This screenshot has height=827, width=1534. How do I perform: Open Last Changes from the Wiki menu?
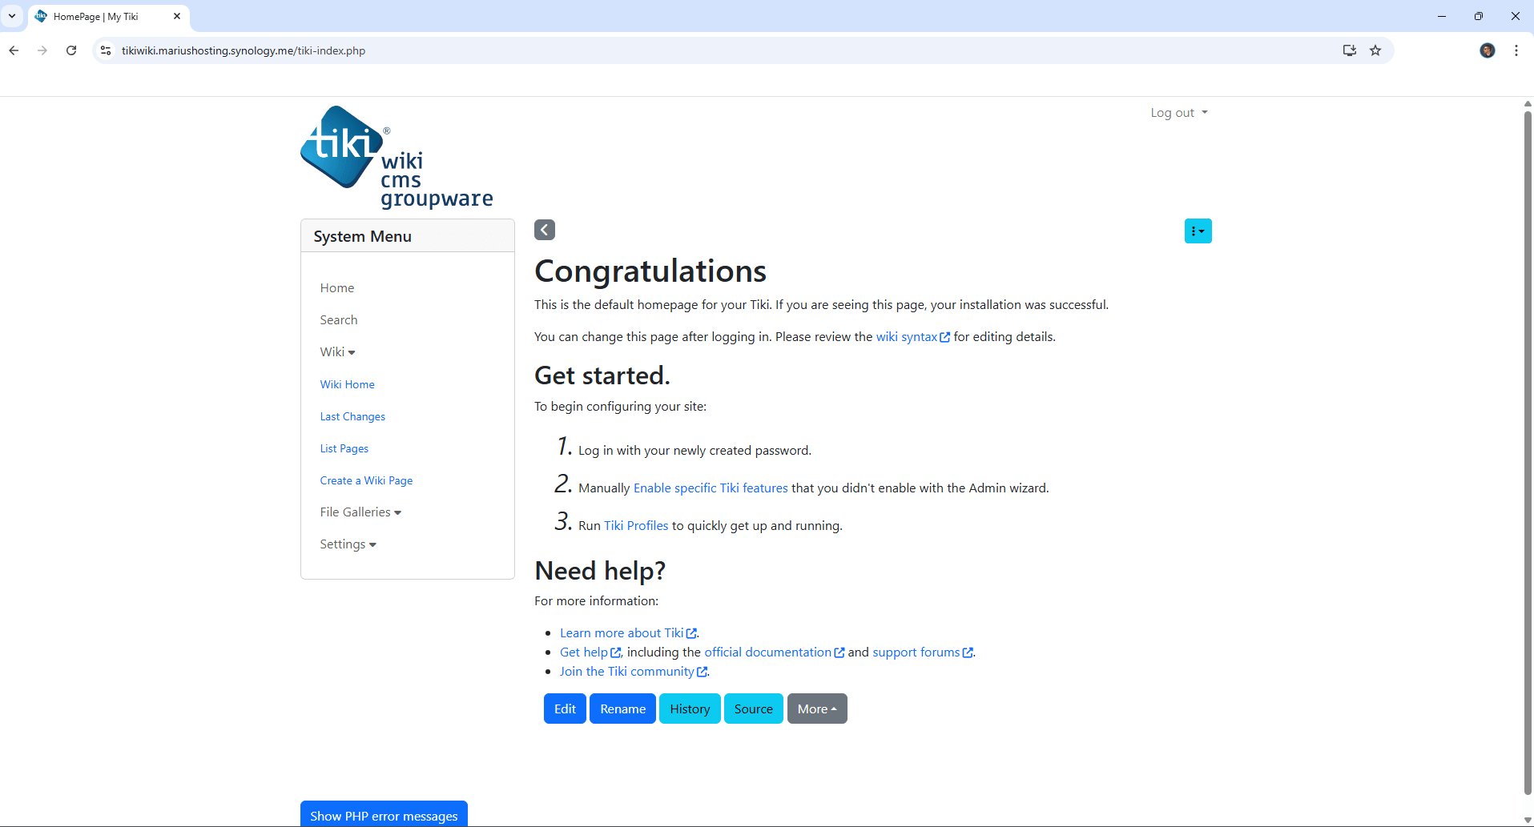(x=352, y=416)
